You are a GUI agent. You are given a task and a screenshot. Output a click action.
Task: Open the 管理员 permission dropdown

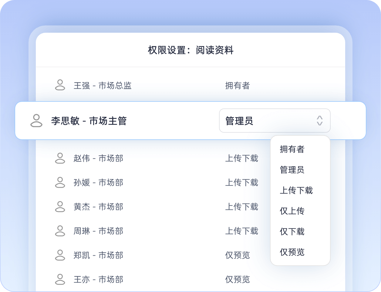point(274,121)
